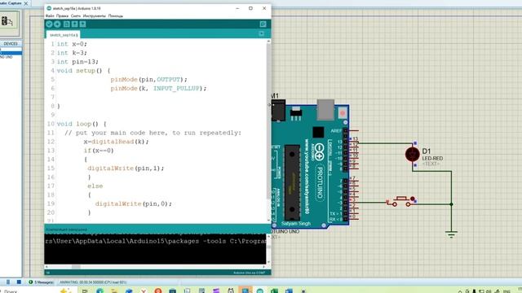The image size is (522, 293).
Task: Click the USB port on Arduino board
Action: (x=325, y=109)
